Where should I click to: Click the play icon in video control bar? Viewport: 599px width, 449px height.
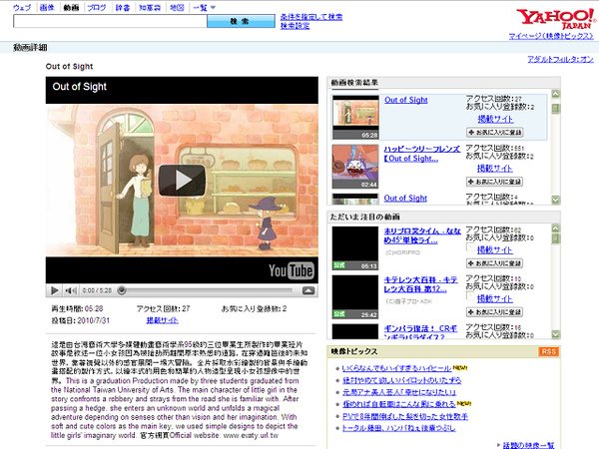pyautogui.click(x=55, y=290)
